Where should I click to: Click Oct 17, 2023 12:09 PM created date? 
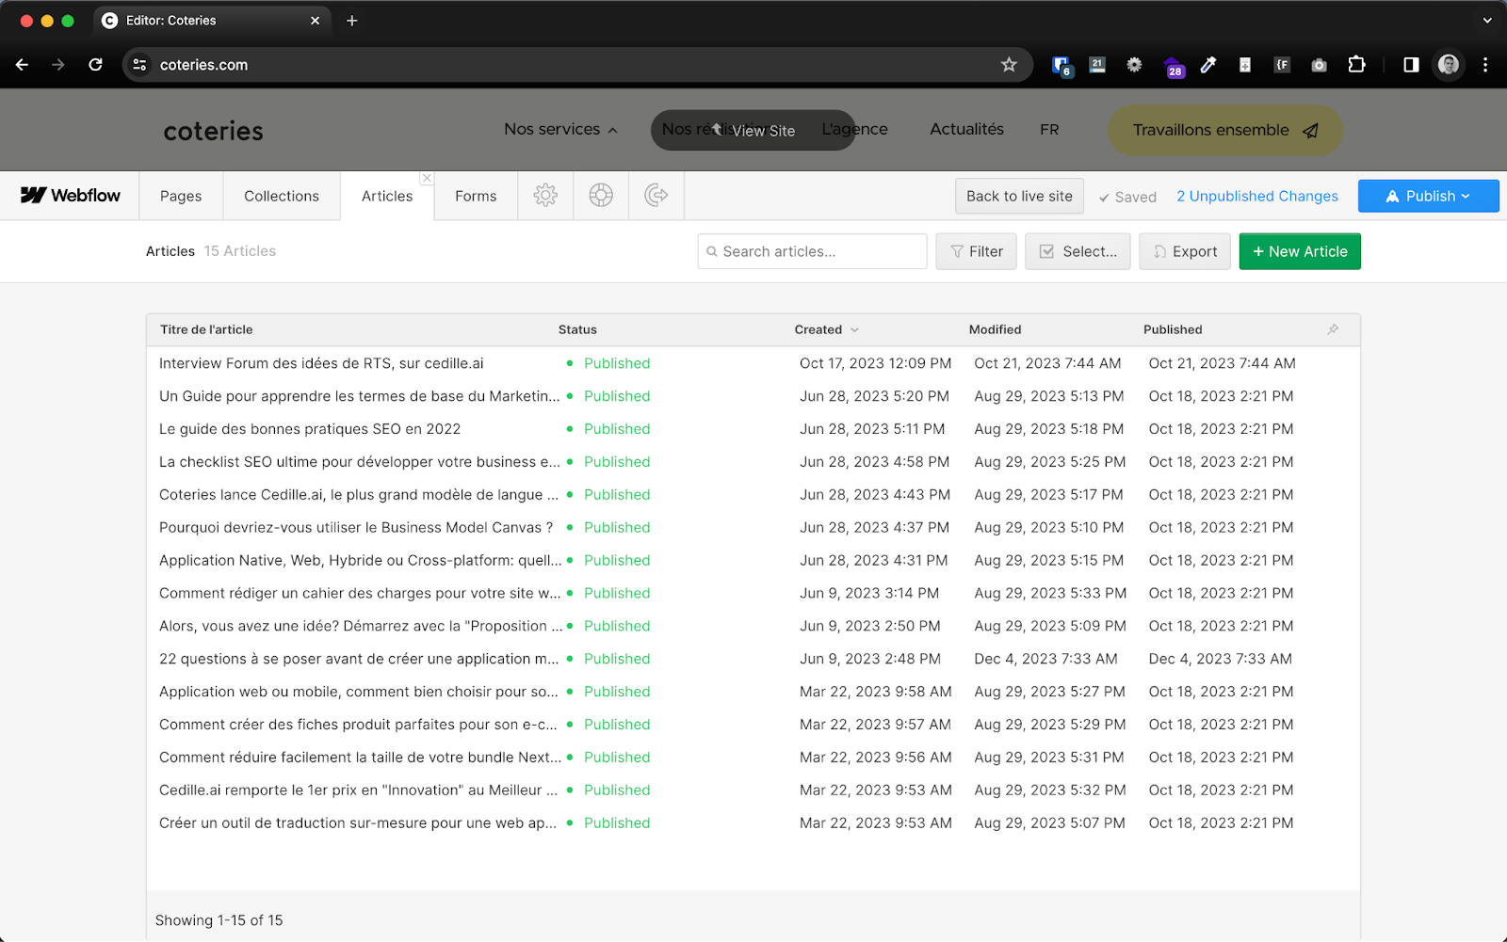[875, 363]
